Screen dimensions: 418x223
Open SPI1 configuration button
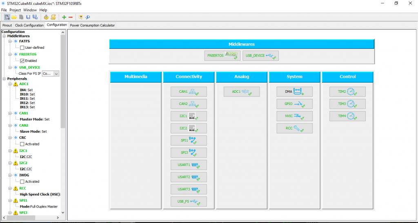189,140
